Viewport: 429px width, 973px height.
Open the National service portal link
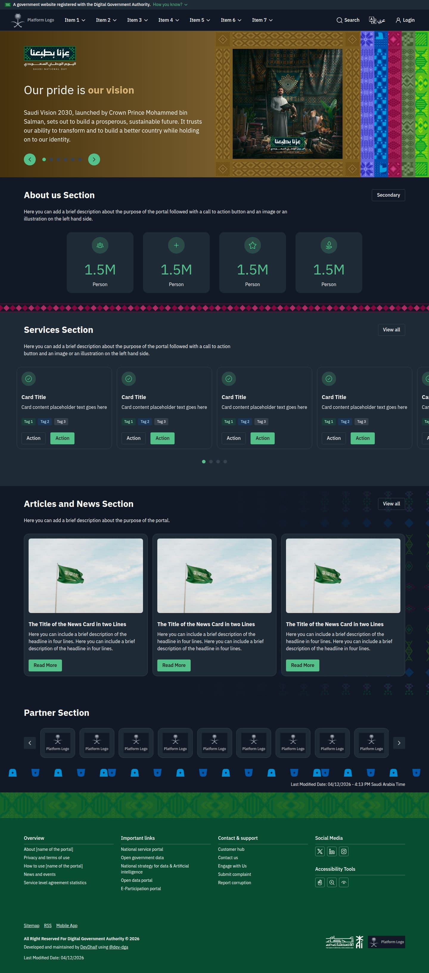click(x=142, y=849)
